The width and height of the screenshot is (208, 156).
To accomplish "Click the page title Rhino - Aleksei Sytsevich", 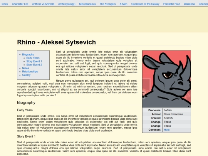I will point(57,42).
